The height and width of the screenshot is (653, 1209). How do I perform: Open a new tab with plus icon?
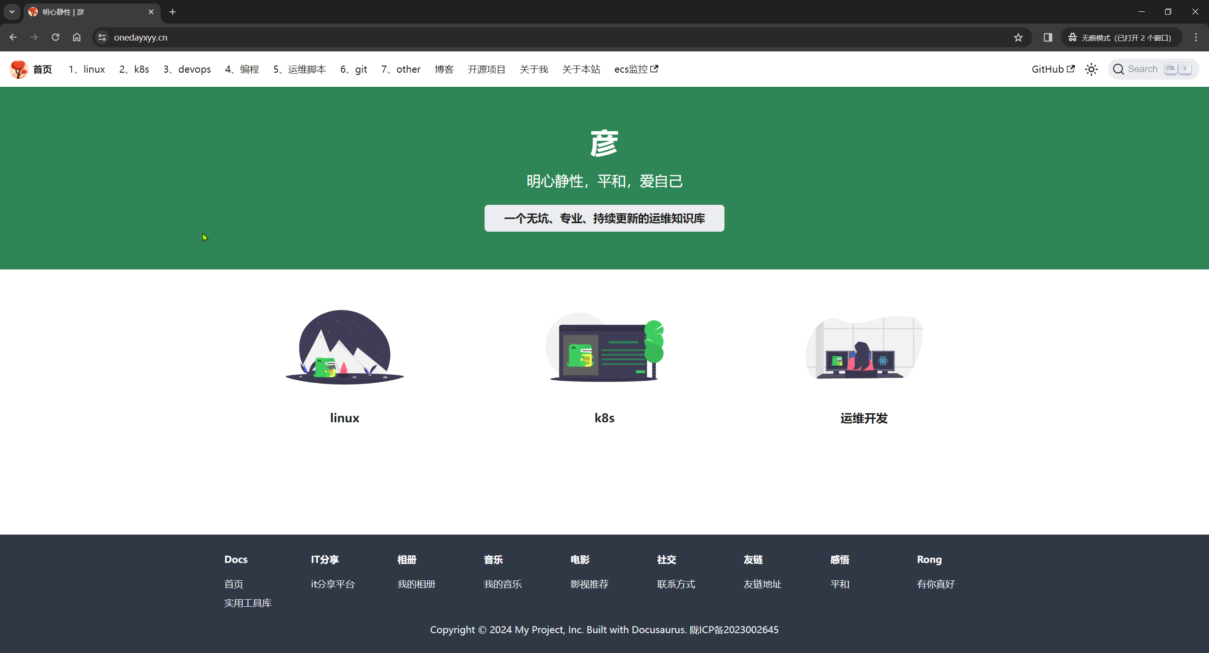click(x=173, y=12)
